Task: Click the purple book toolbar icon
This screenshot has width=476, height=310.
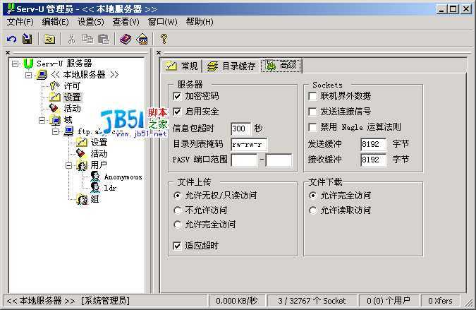Action: point(126,39)
